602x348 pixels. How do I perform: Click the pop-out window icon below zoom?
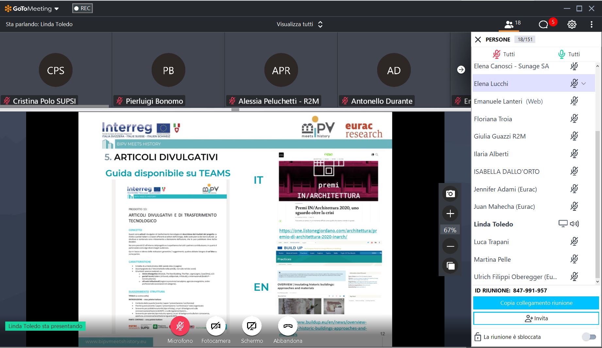click(x=450, y=266)
